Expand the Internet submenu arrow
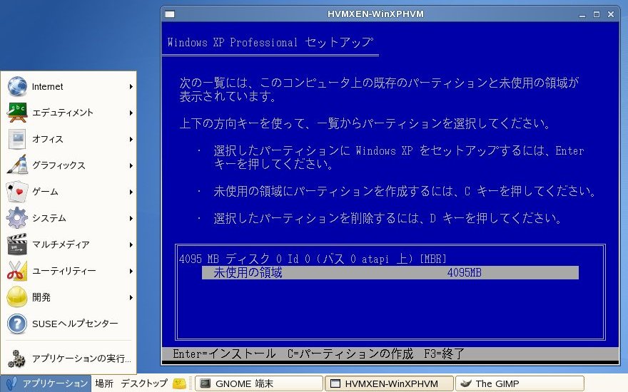 131,86
